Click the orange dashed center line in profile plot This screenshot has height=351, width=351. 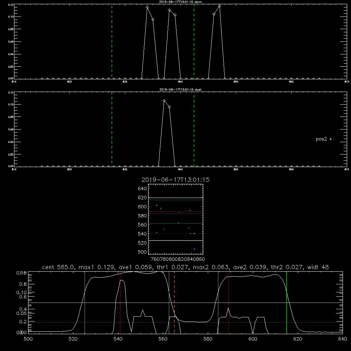pos(174,303)
